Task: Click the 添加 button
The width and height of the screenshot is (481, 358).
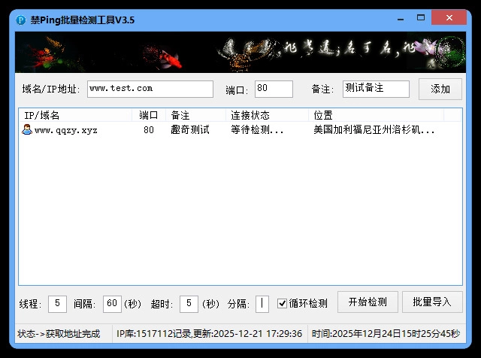Action: [440, 89]
